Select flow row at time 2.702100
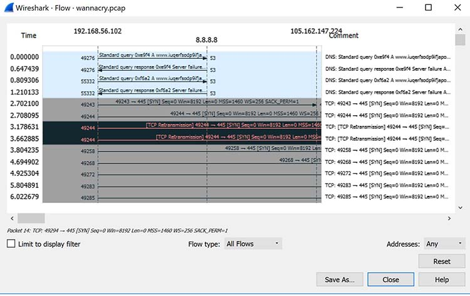470x296 pixels. (x=182, y=104)
